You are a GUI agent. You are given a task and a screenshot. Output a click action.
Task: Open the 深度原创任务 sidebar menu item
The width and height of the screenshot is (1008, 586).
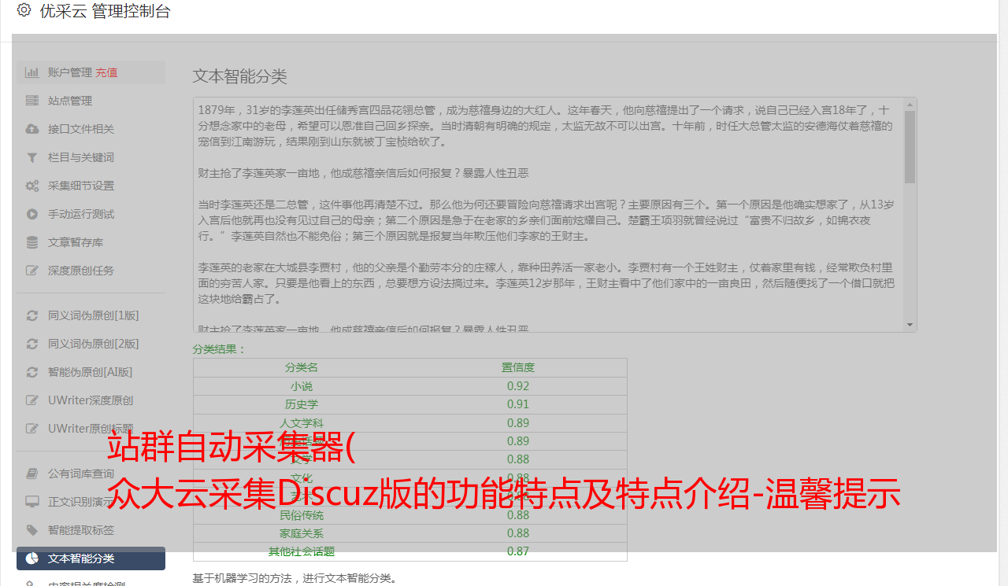91,271
